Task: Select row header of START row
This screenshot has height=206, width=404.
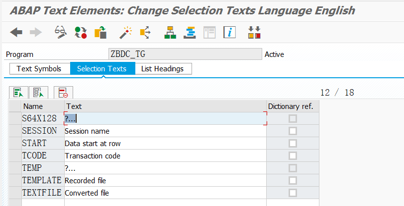Action: (x=15, y=144)
